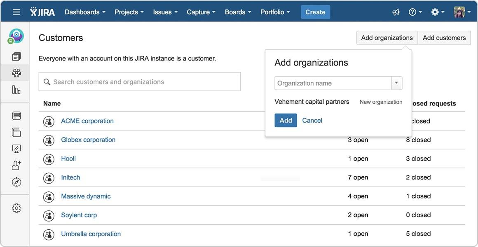Image resolution: width=478 pixels, height=247 pixels.
Task: Click '7 open' in Initech row
Action: coord(358,177)
